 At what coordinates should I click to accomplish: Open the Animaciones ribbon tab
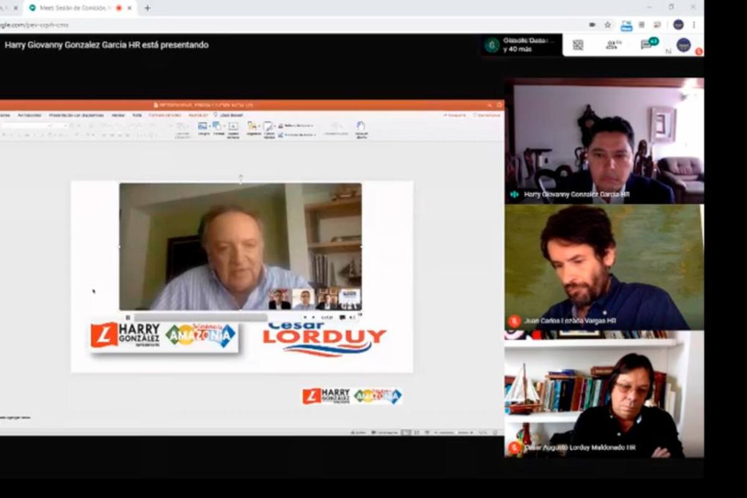pos(30,115)
